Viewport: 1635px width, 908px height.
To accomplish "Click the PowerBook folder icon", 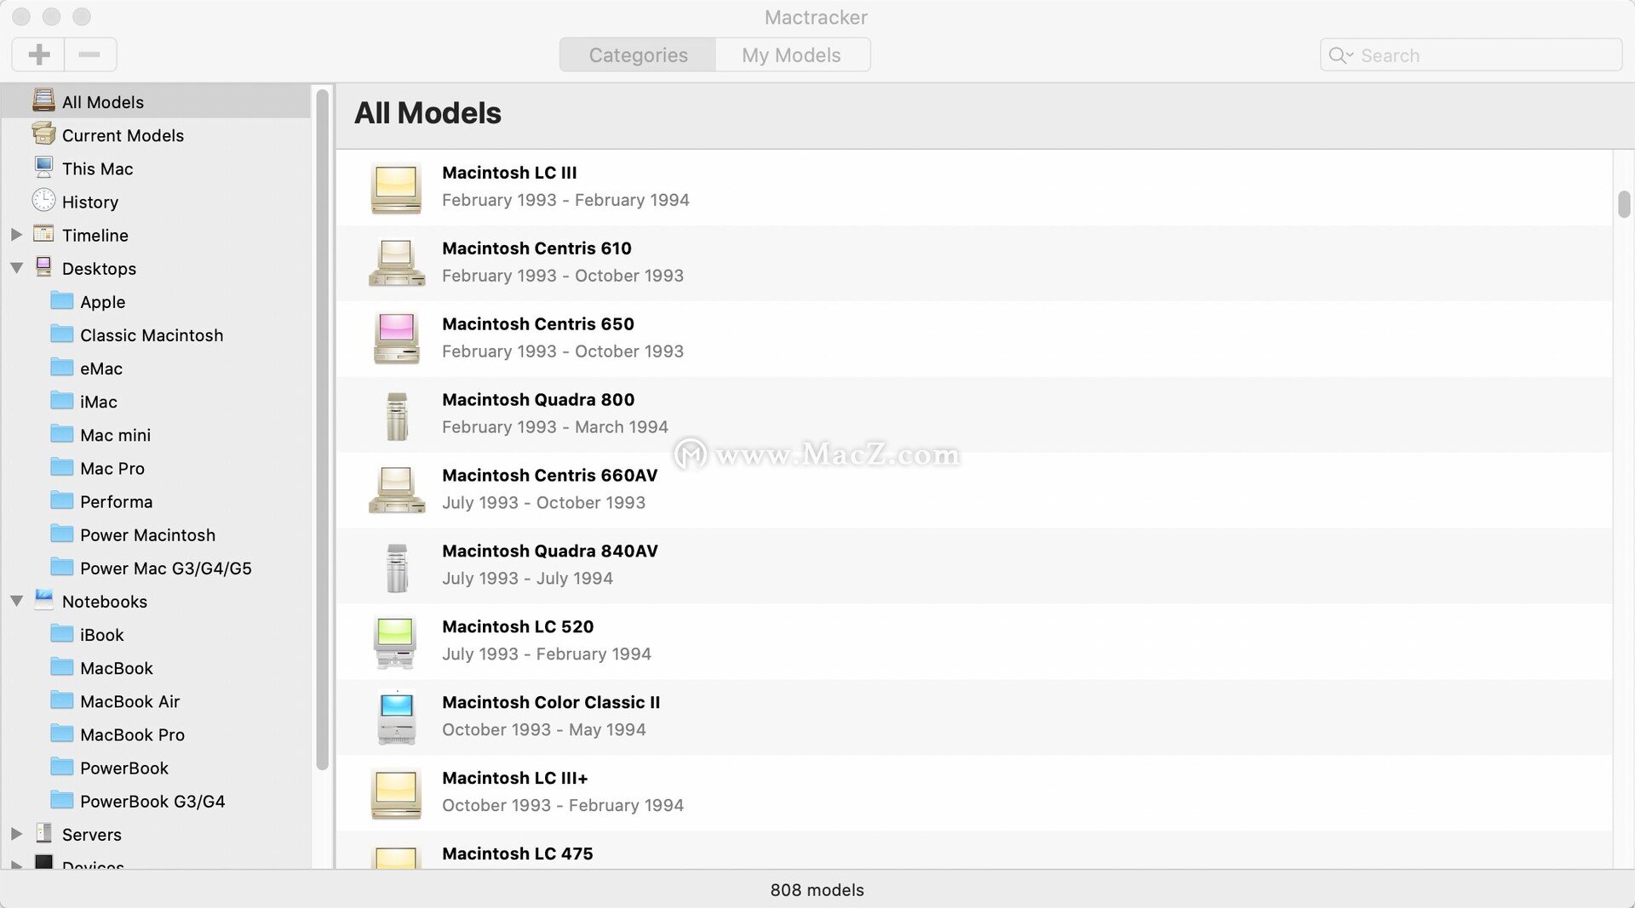I will pyautogui.click(x=61, y=767).
